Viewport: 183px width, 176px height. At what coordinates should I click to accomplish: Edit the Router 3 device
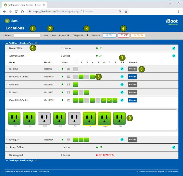[x=122, y=92]
